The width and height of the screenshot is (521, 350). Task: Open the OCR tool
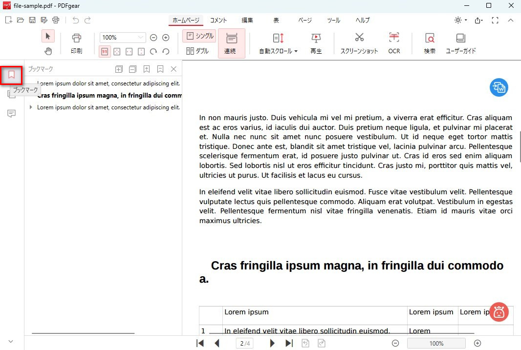[x=394, y=42]
